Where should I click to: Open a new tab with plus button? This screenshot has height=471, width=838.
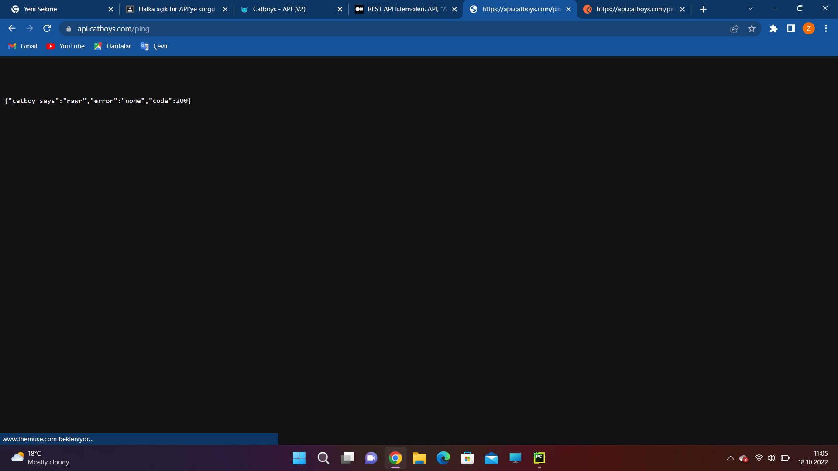pyautogui.click(x=703, y=9)
